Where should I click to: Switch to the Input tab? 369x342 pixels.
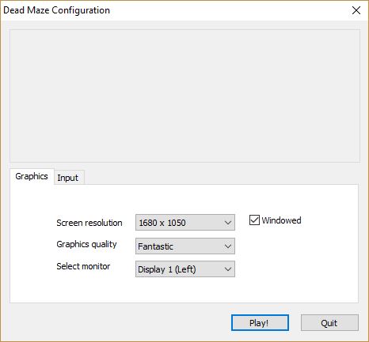[x=68, y=178]
